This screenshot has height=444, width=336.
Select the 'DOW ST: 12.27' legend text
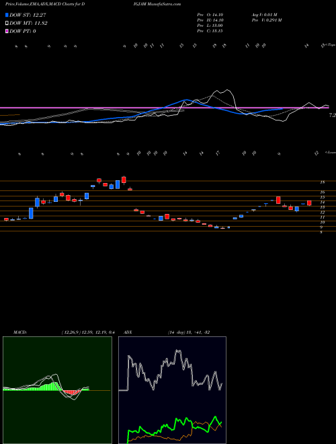pos(28,15)
